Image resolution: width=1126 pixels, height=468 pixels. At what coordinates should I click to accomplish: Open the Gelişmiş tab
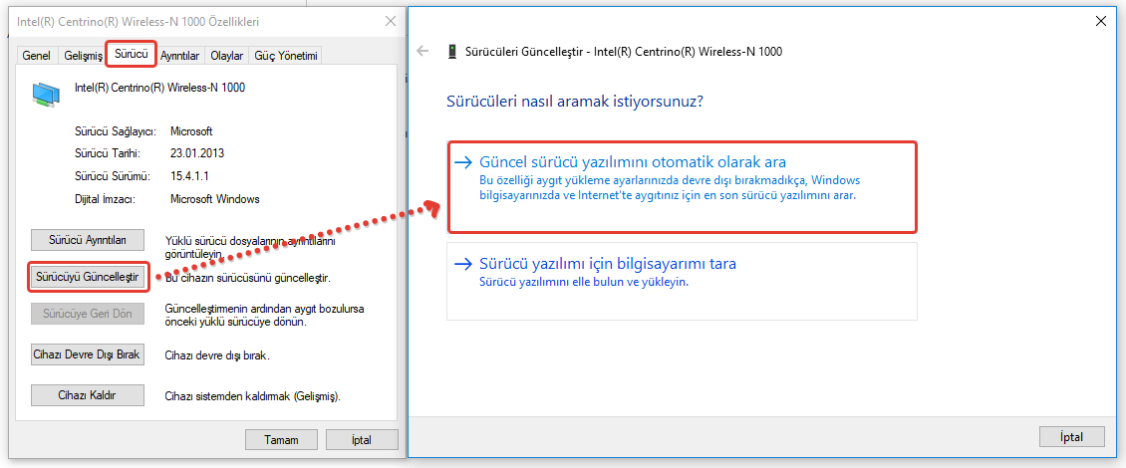tap(83, 56)
